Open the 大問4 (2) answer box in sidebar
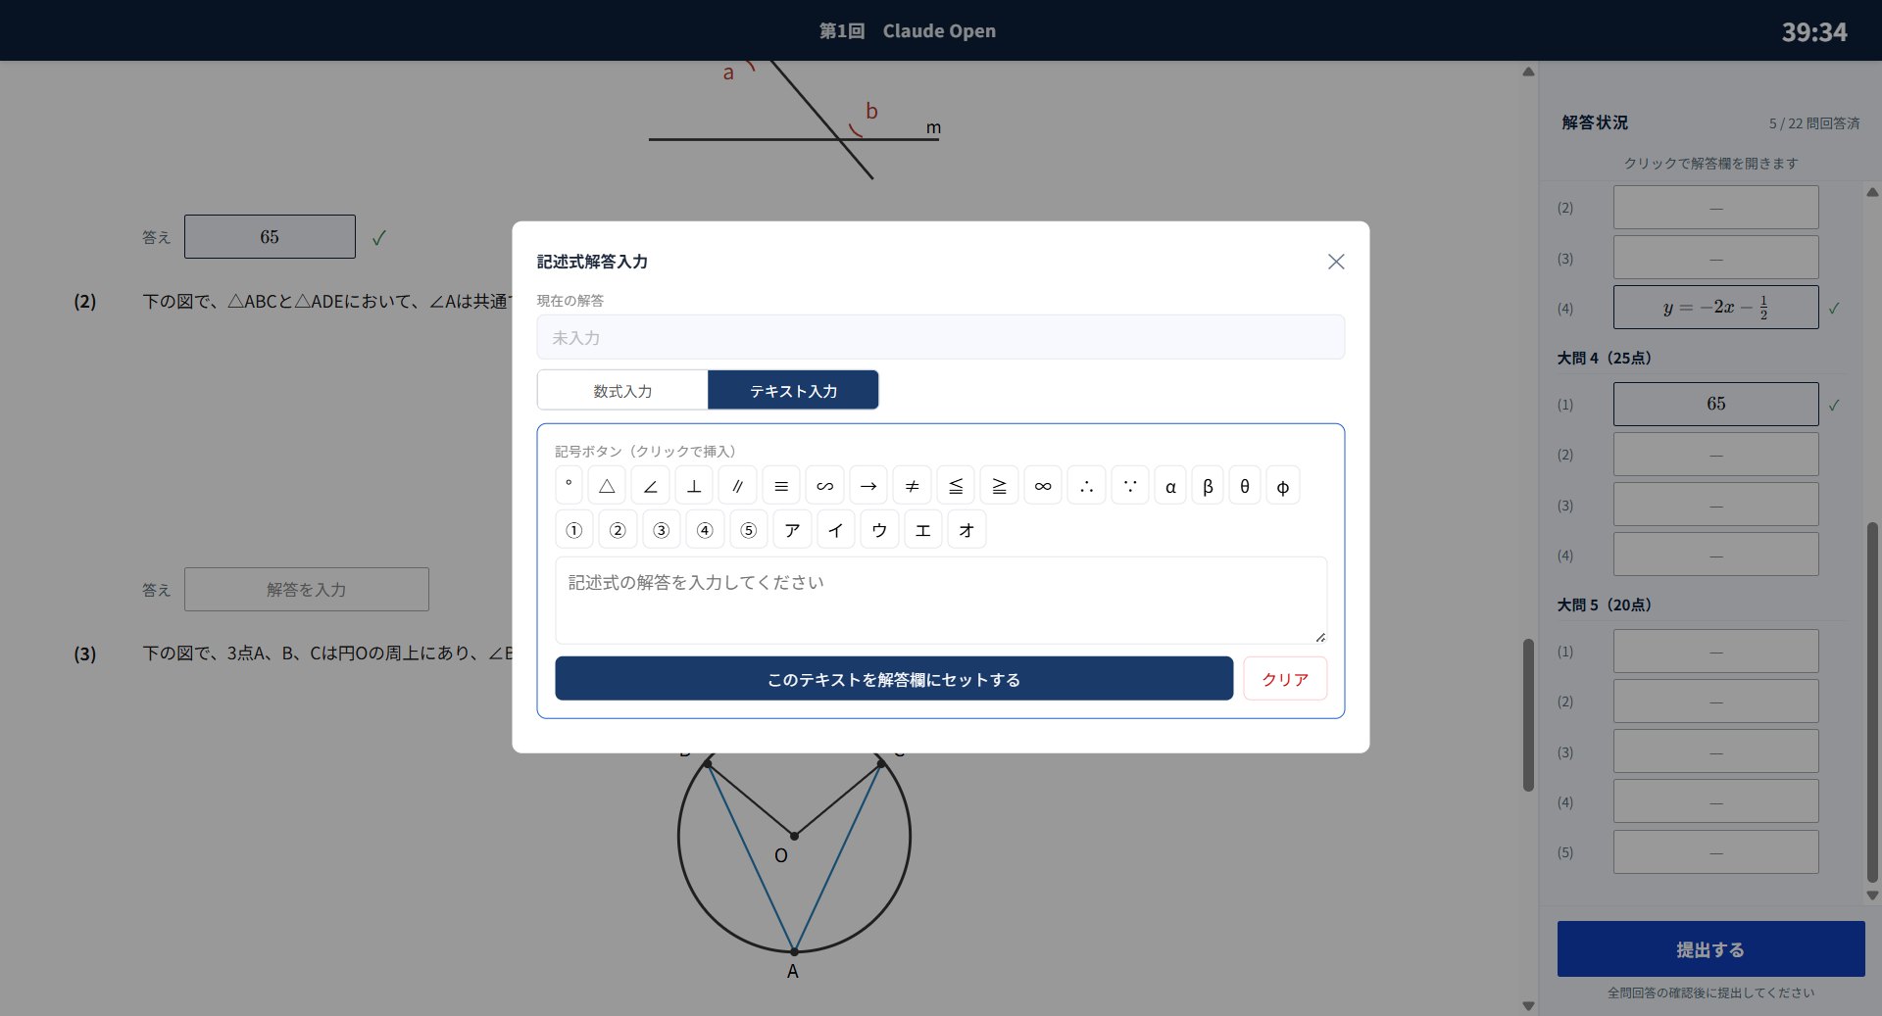Screen dimensions: 1882x1016 pyautogui.click(x=1715, y=455)
